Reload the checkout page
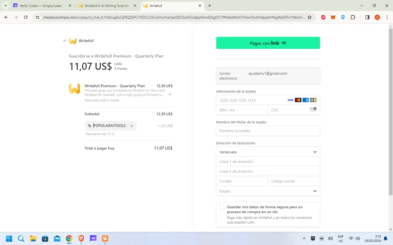This screenshot has height=245, width=393. (26, 17)
